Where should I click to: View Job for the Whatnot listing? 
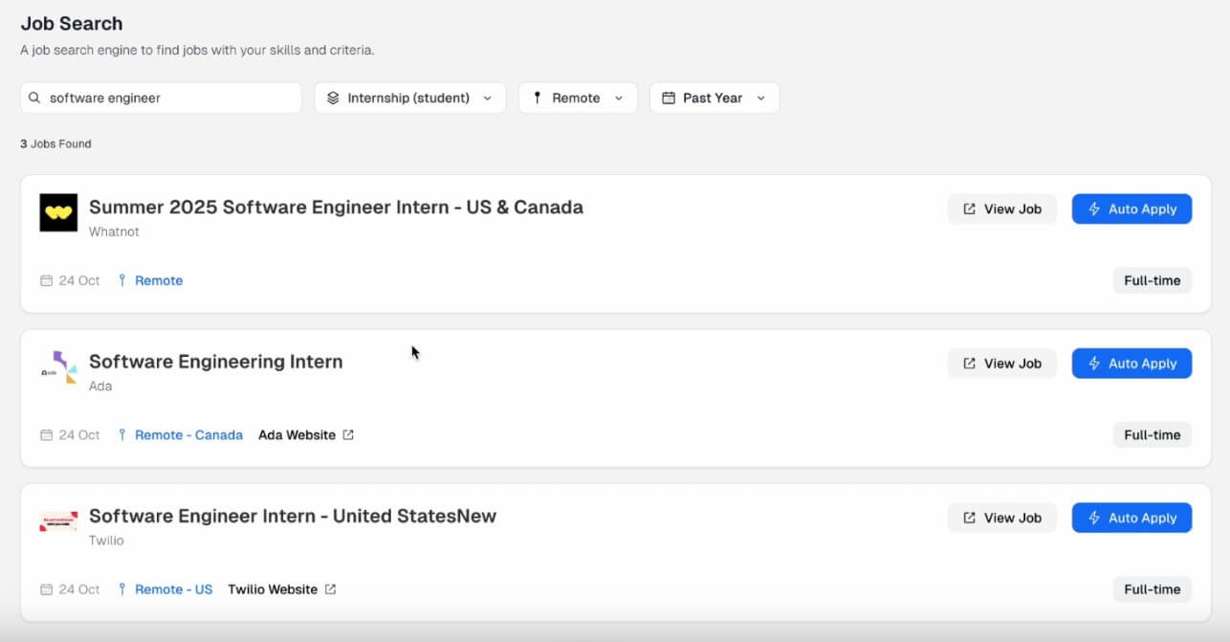pos(1002,209)
